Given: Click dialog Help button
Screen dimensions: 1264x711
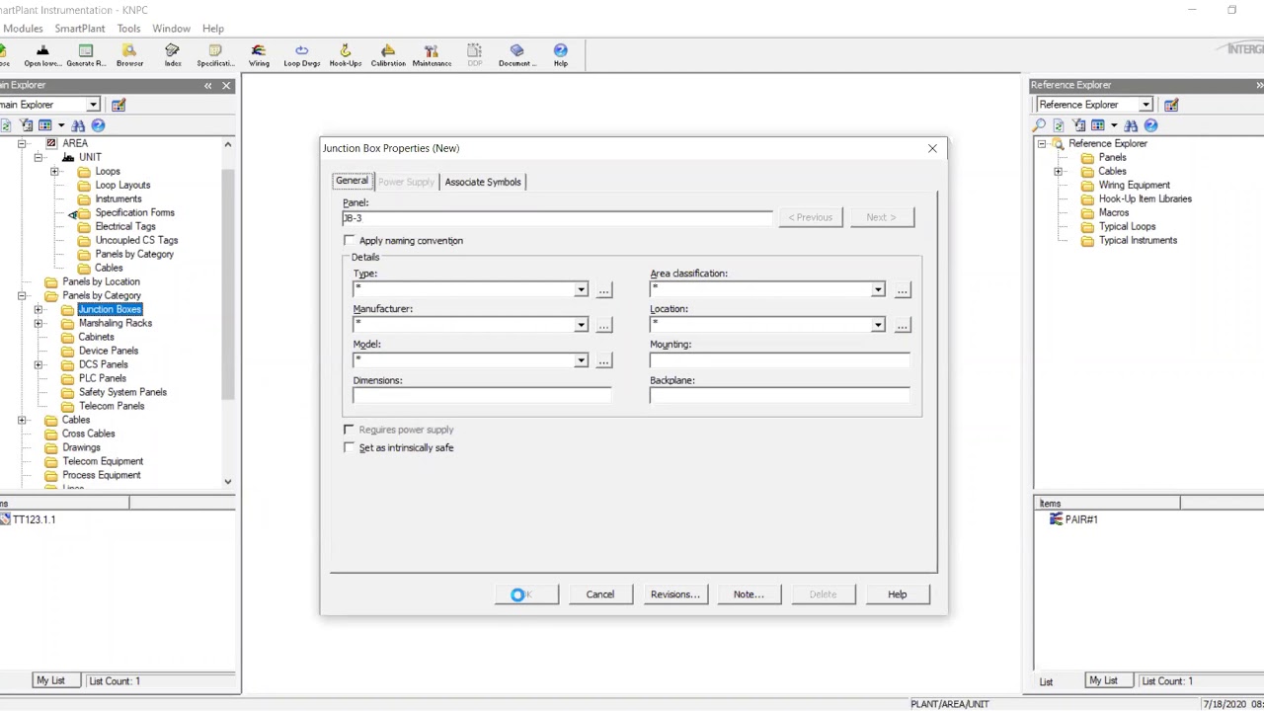Looking at the screenshot, I should click(x=897, y=594).
